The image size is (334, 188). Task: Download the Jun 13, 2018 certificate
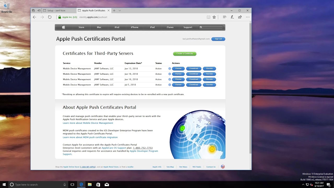pos(194,69)
